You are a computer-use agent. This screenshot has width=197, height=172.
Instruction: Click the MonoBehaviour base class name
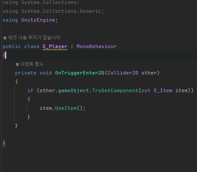[x=97, y=47]
